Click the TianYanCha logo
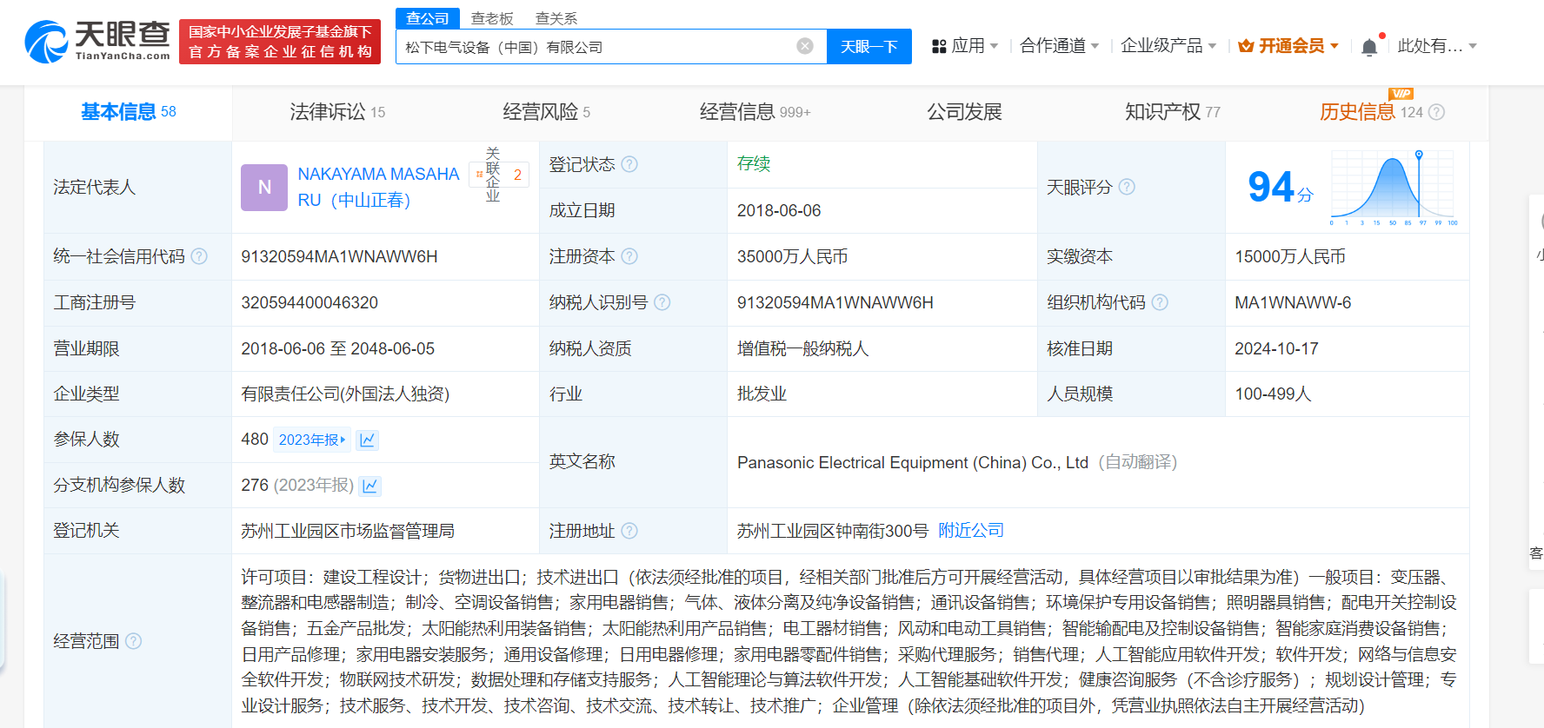The width and height of the screenshot is (1544, 728). pyautogui.click(x=97, y=42)
